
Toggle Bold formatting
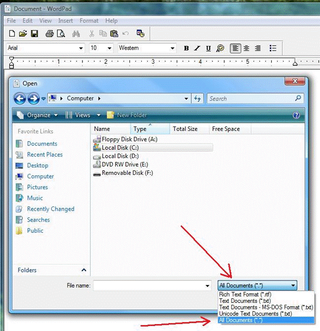point(186,48)
